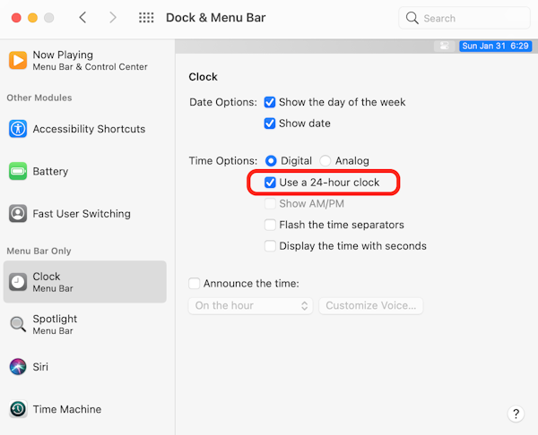Viewport: 538px width, 435px height.
Task: Select the Accessibility Shortcuts icon
Action: [x=18, y=129]
